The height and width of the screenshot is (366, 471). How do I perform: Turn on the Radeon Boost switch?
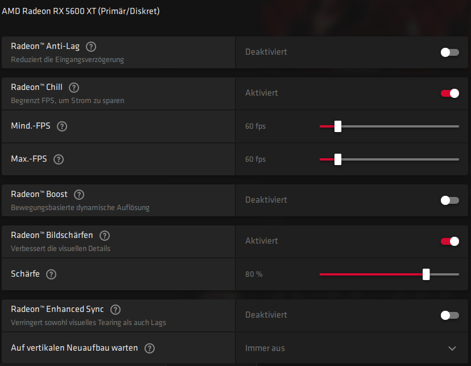click(x=450, y=200)
